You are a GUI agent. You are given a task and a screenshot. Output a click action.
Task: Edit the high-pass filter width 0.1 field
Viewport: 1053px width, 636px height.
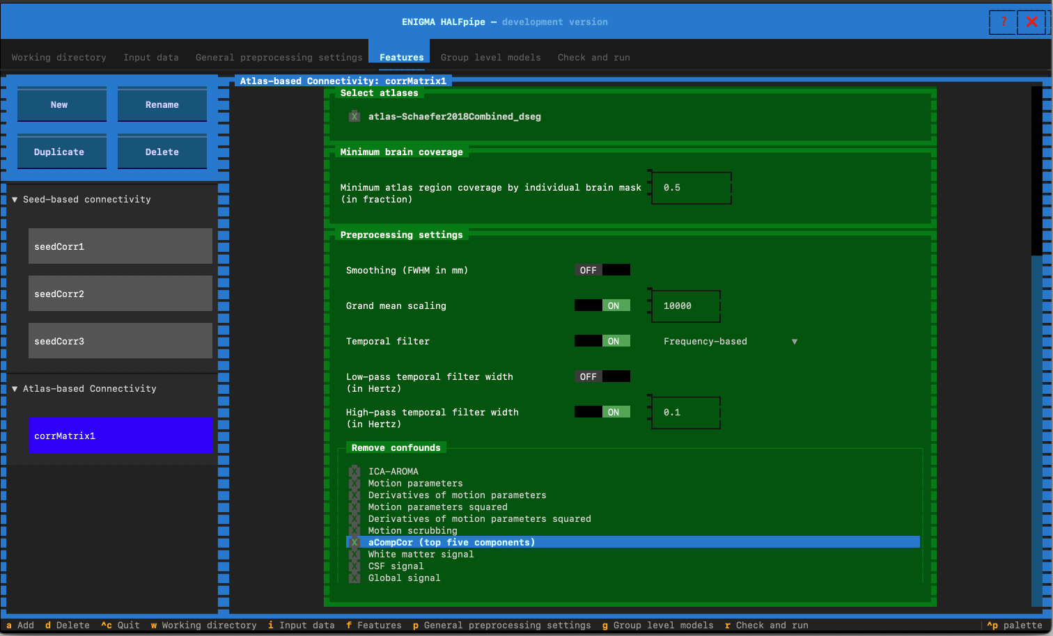click(x=686, y=413)
